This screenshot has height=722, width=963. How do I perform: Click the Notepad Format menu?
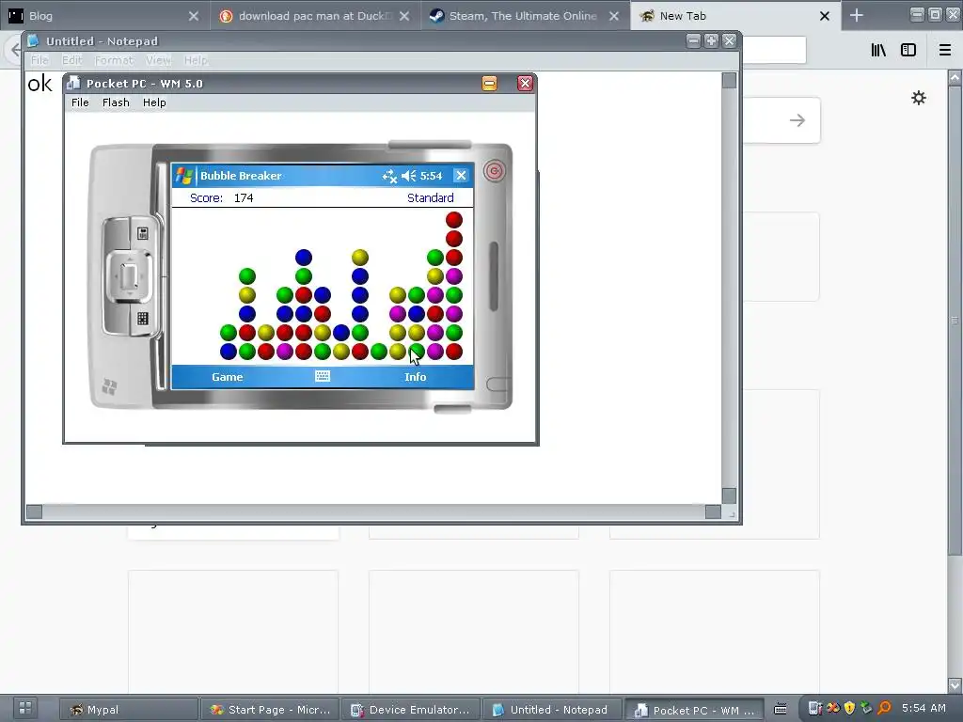pyautogui.click(x=114, y=60)
